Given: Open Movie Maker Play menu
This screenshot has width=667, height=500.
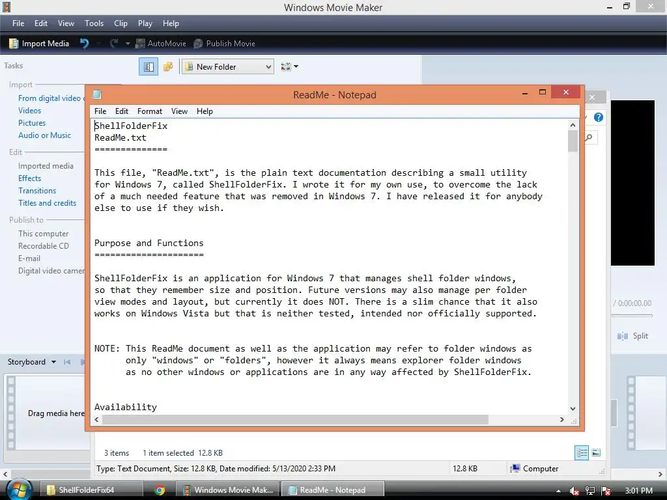Looking at the screenshot, I should click(x=145, y=23).
